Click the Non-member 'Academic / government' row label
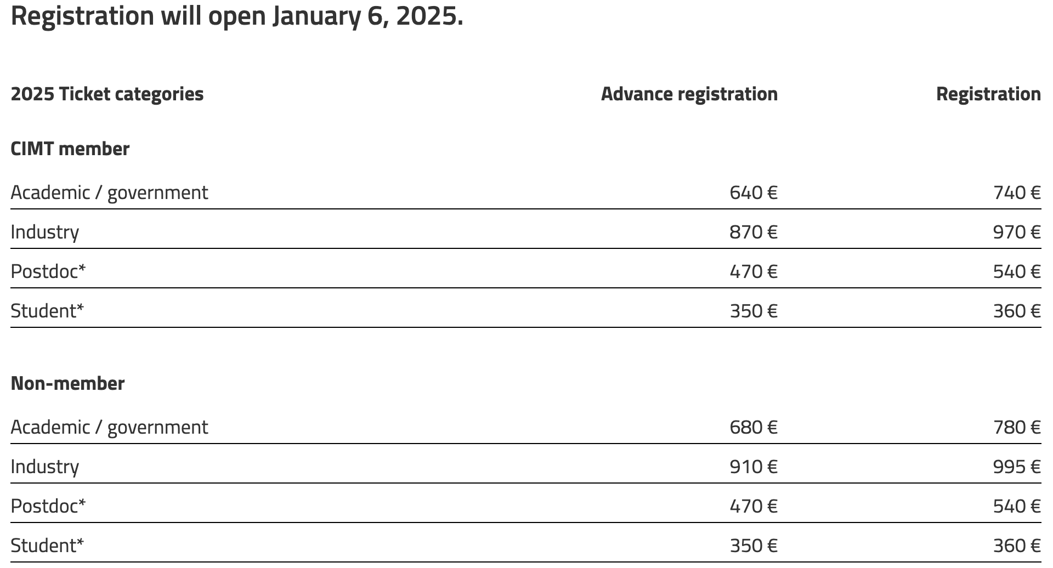Viewport: 1053px width, 568px height. point(109,427)
